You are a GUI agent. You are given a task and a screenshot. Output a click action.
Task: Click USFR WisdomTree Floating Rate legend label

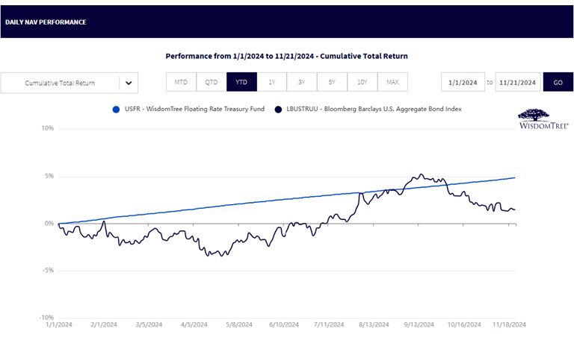coord(194,109)
